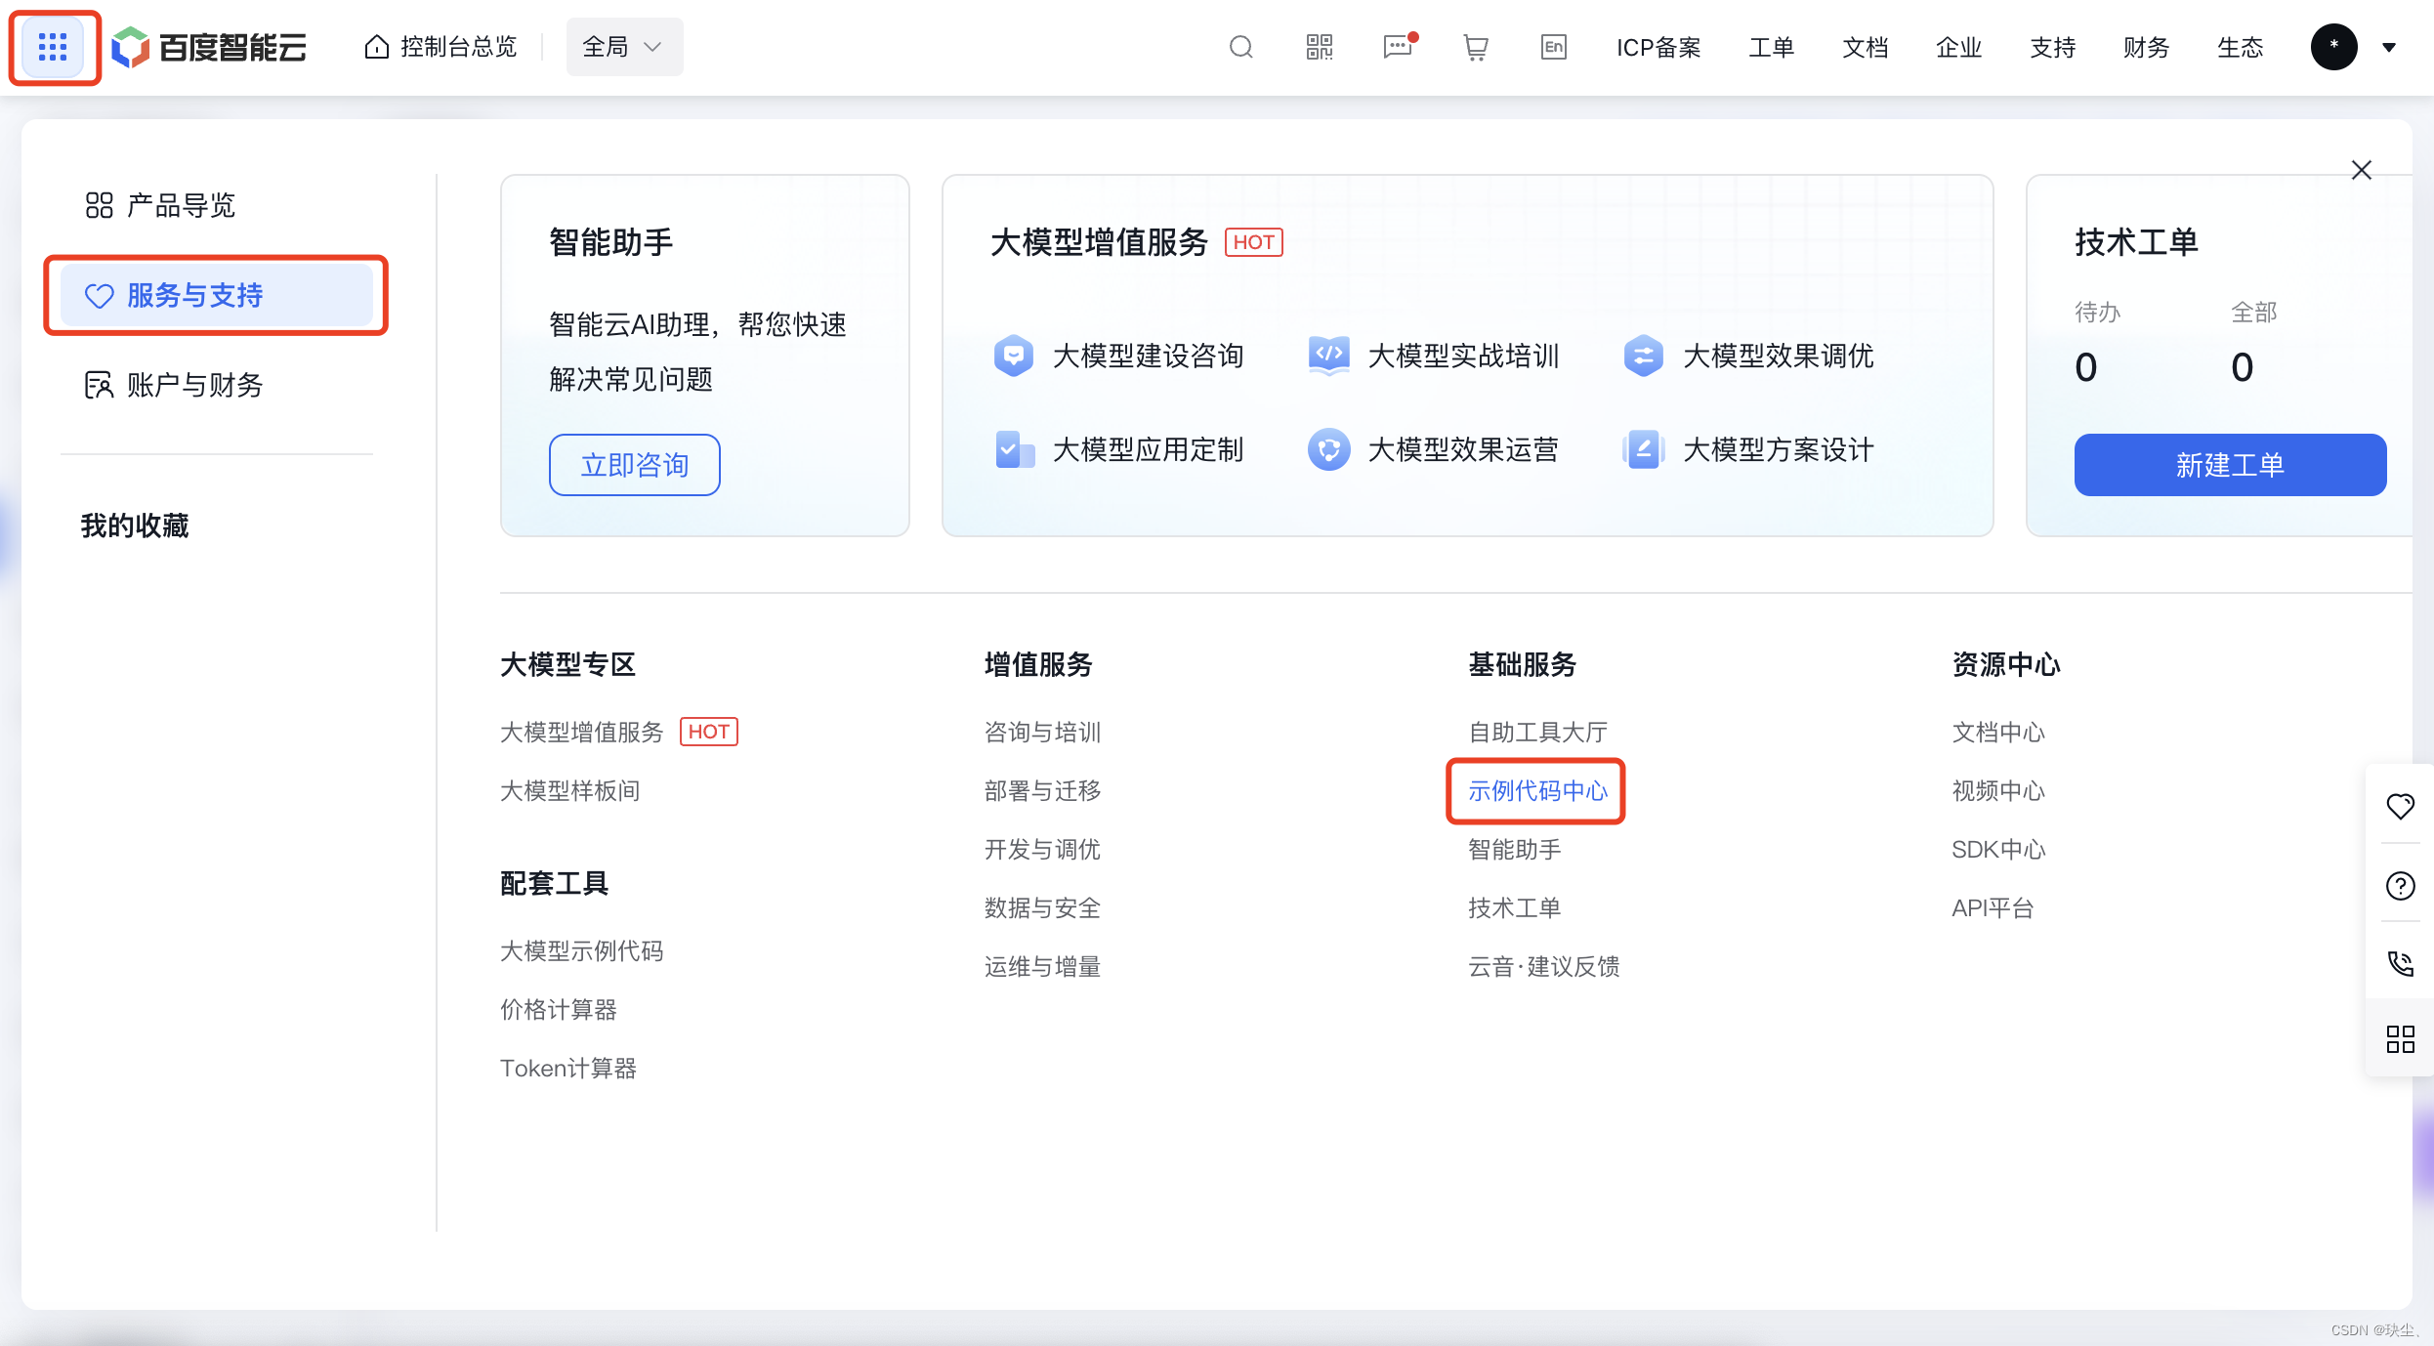
Task: Click the 新建工单 button
Action: pos(2230,465)
